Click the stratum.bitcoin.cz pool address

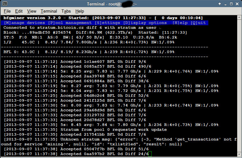[x=61, y=28]
